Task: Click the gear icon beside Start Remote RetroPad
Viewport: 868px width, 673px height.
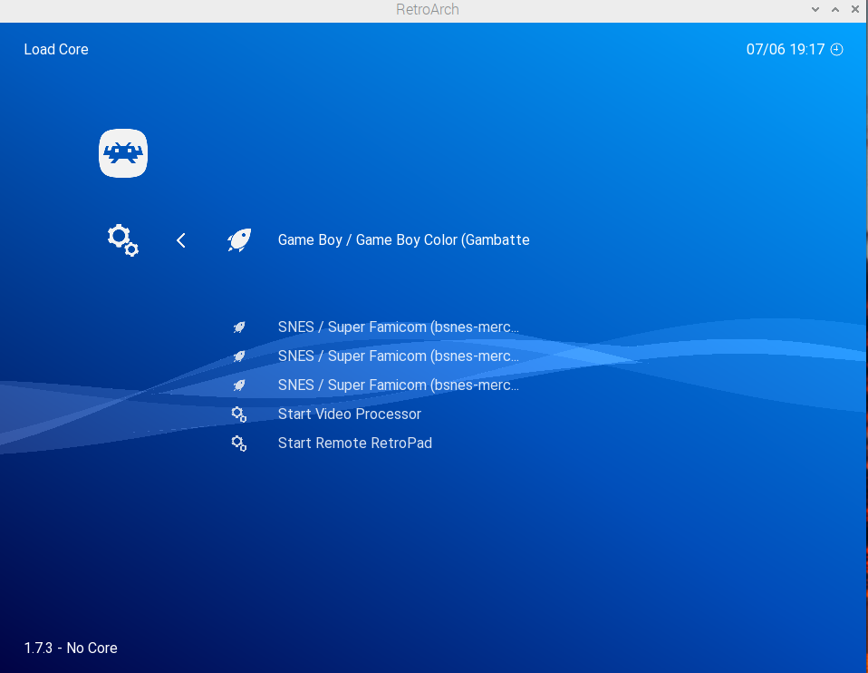Action: click(239, 444)
